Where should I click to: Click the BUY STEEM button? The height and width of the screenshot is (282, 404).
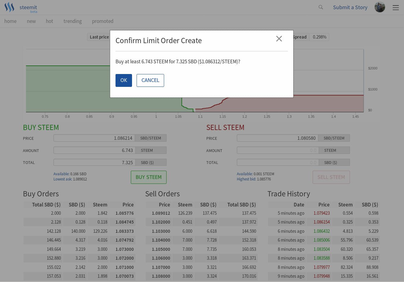(x=149, y=177)
